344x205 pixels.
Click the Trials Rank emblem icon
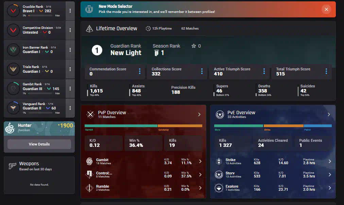(14, 69)
